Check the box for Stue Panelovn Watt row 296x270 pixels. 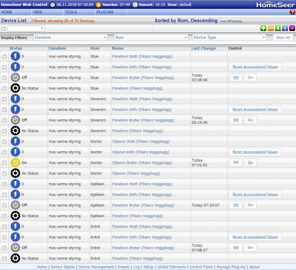click(4, 57)
